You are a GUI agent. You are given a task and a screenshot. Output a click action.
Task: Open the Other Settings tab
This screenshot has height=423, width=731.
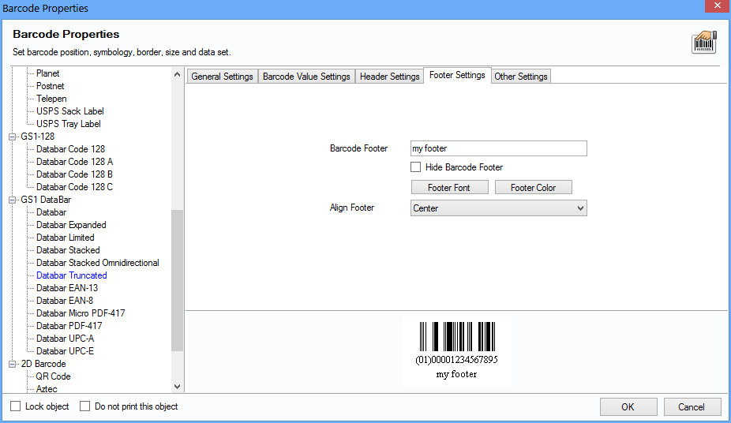click(521, 77)
